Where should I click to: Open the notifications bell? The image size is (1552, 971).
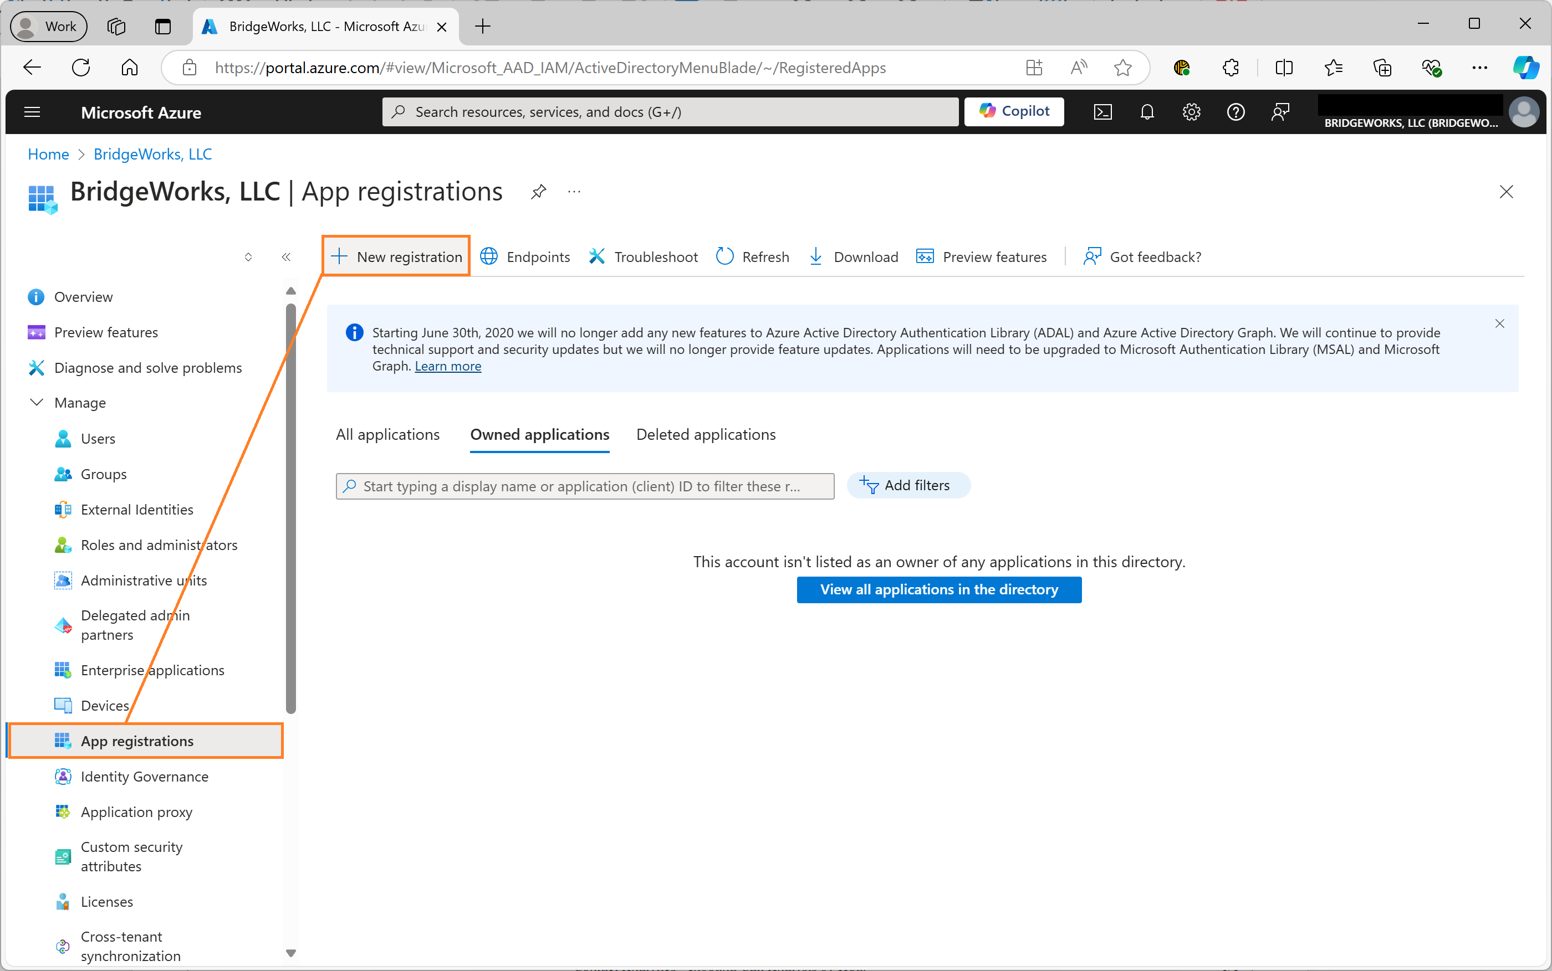pos(1147,112)
